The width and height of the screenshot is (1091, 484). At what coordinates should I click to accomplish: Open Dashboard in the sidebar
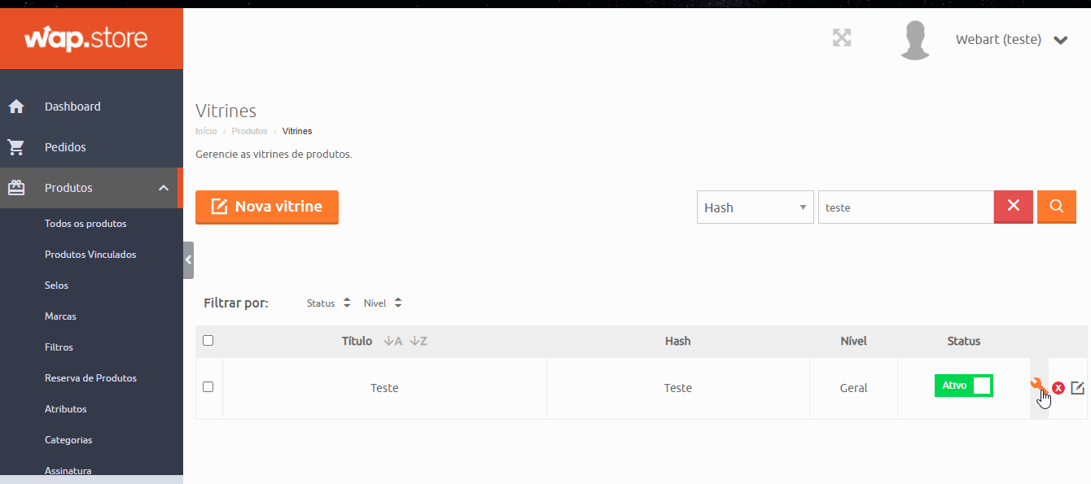point(72,107)
